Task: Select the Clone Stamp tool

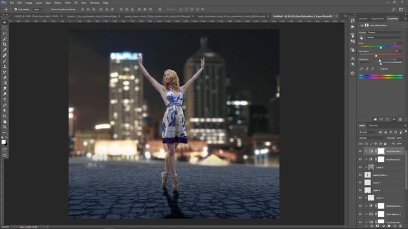Action: click(4, 66)
